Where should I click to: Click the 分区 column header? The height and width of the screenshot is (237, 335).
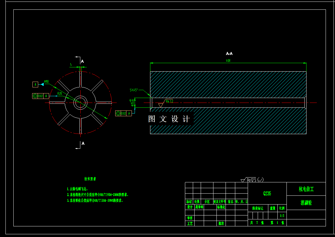tap(207, 201)
